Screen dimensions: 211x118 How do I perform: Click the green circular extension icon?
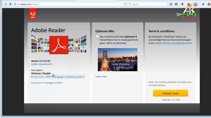[195, 4]
